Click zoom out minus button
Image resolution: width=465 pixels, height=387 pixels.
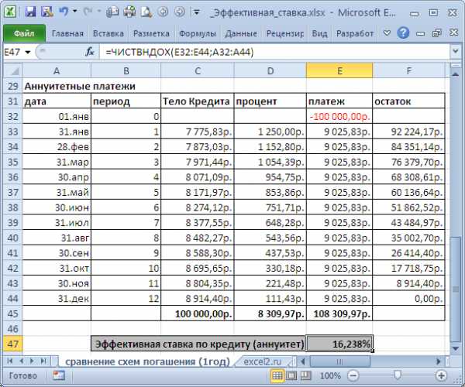[x=354, y=375]
